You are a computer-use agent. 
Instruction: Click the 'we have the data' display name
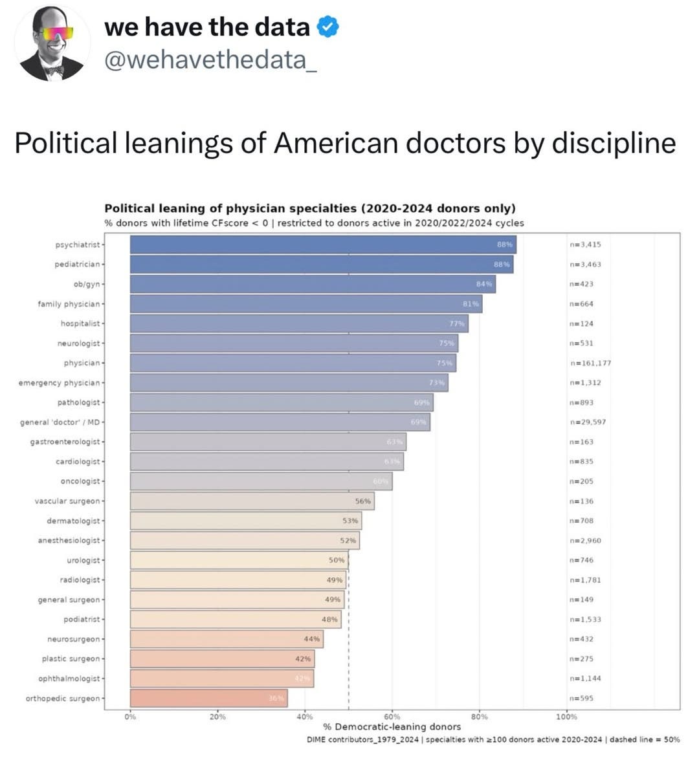(x=207, y=27)
